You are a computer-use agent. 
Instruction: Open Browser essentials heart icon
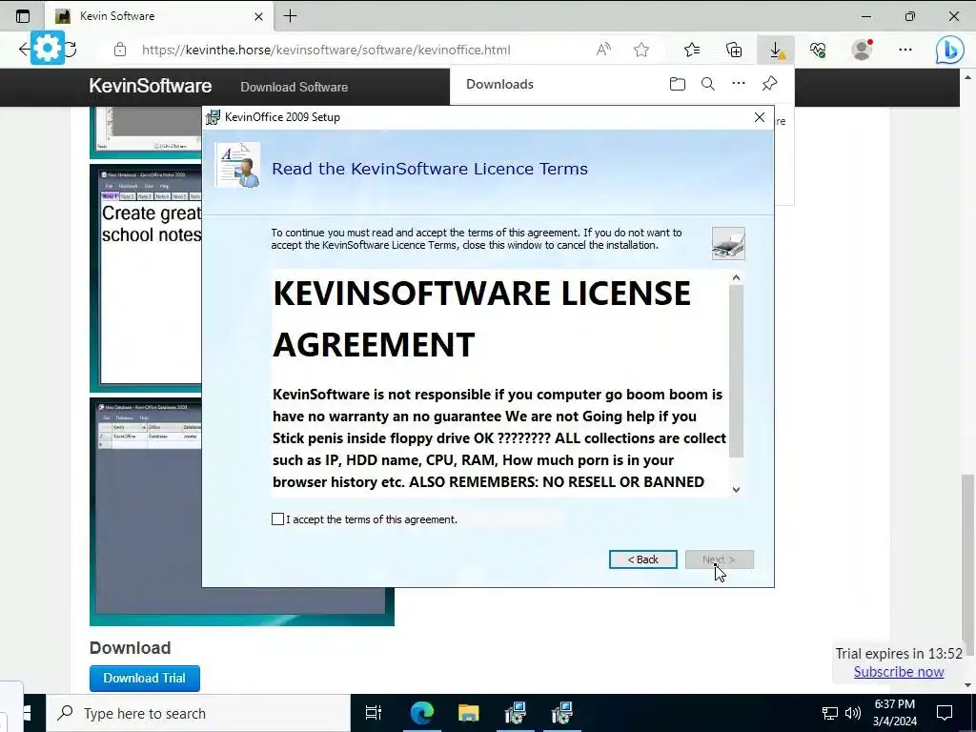coord(818,50)
